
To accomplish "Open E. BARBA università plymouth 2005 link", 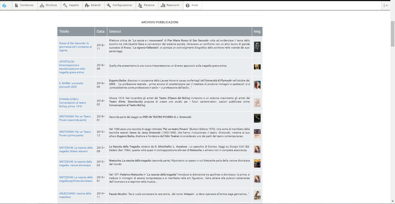I will tap(71, 85).
